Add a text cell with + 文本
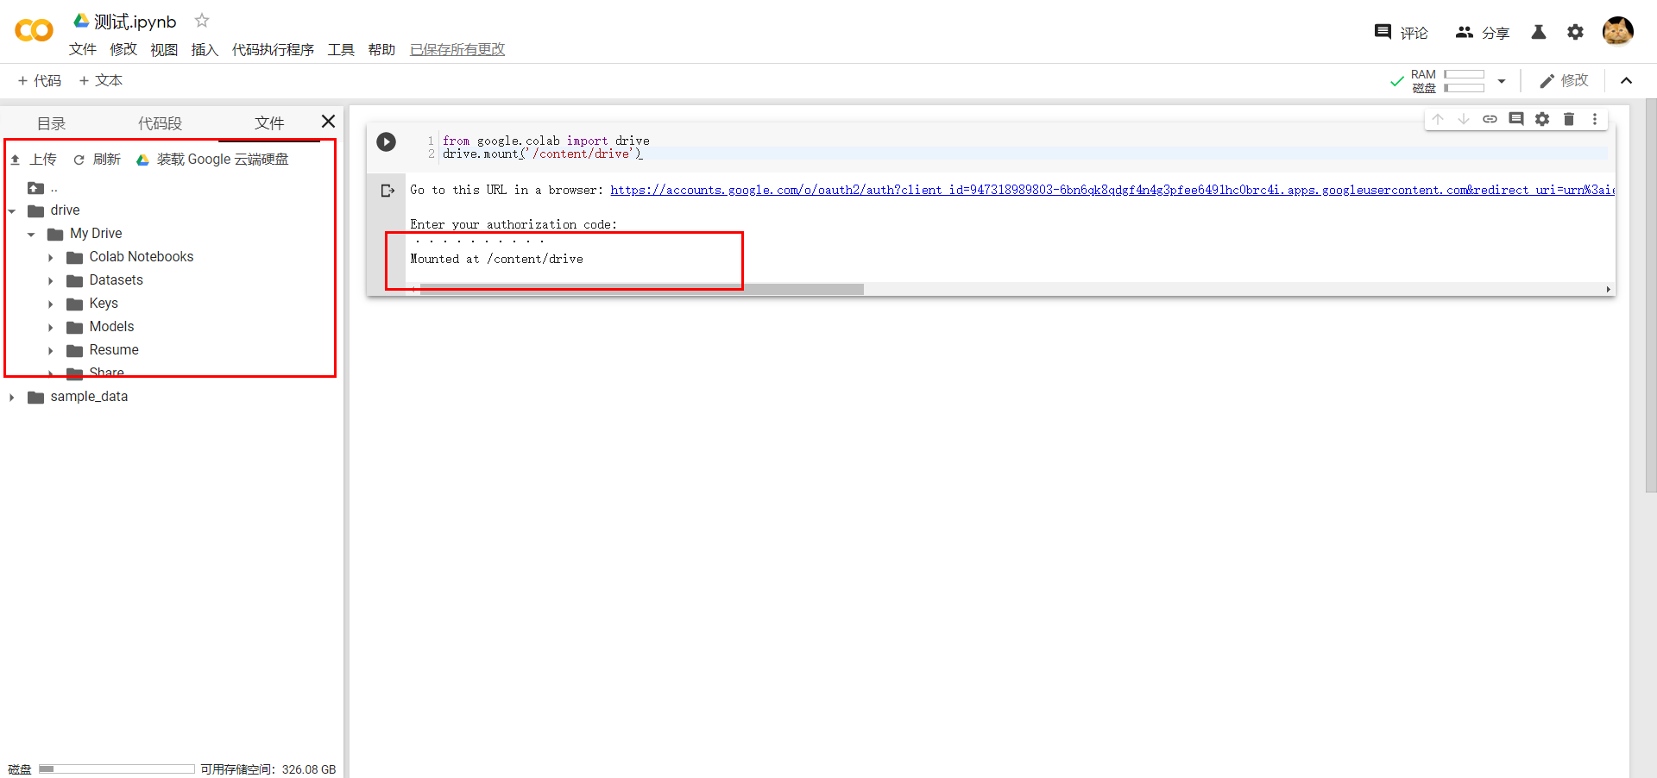1657x778 pixels. [100, 80]
